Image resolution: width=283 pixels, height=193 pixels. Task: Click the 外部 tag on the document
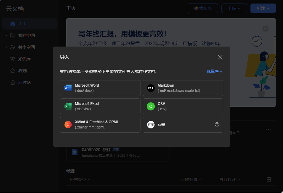pyautogui.click(x=116, y=149)
